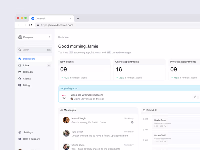
Task: Click the Settings gear icon
Action: [20, 132]
